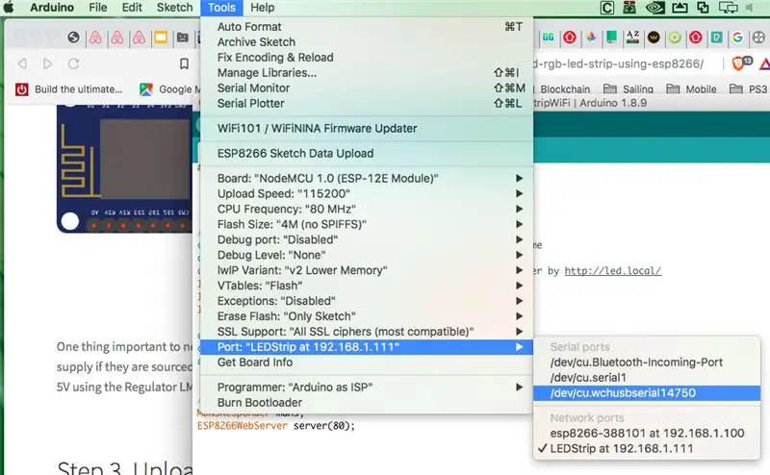770x475 pixels.
Task: Expand the Programmer Arduino as ISP submenu
Action: [367, 387]
